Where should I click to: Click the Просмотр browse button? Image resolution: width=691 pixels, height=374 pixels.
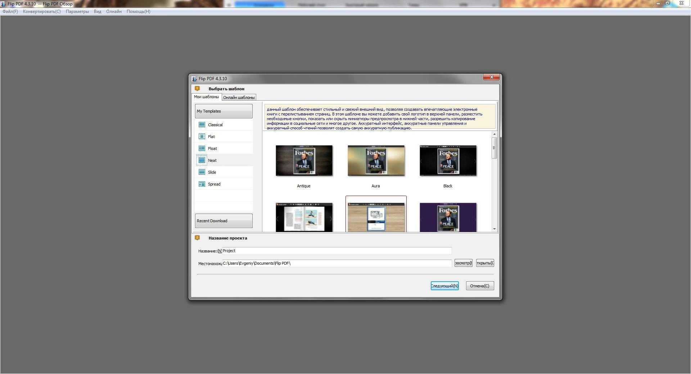pyautogui.click(x=464, y=263)
